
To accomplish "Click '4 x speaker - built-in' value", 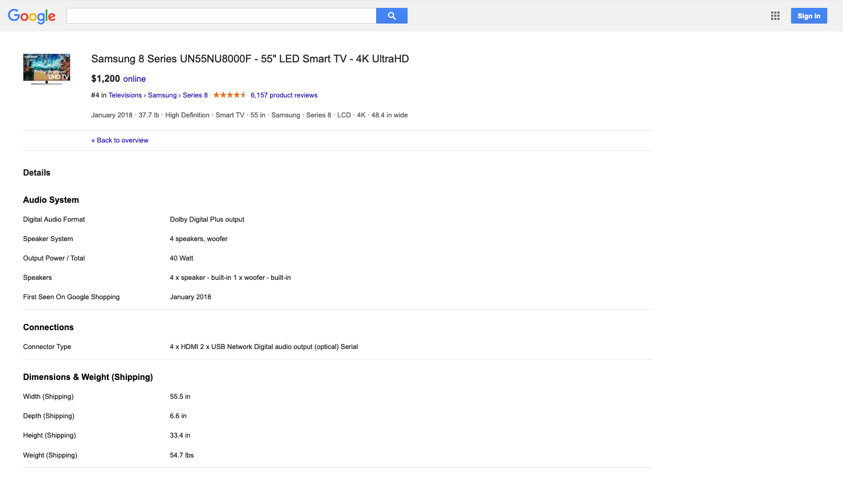I will [x=230, y=277].
